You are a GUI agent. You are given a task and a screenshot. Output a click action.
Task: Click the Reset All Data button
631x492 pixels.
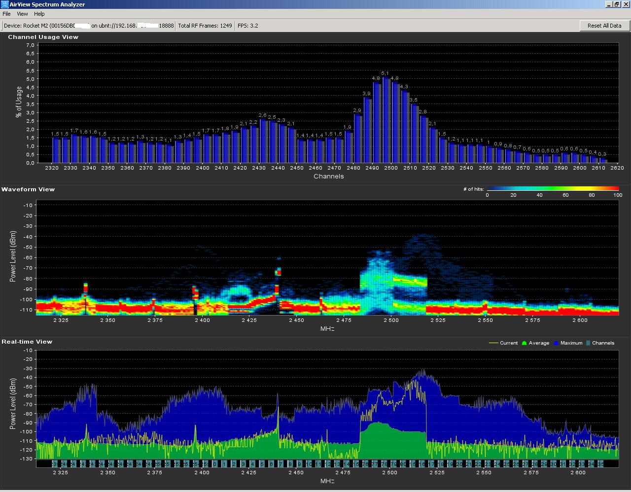tap(604, 26)
